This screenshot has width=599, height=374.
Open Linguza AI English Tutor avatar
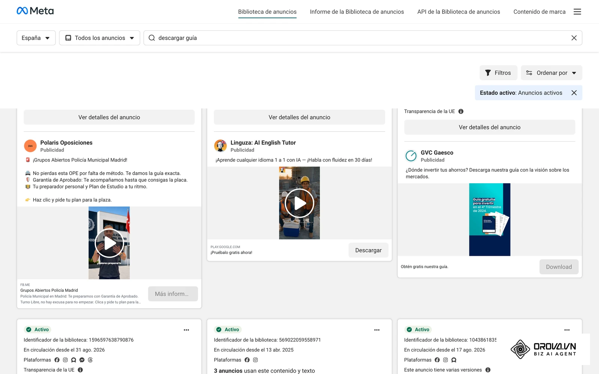point(221,146)
